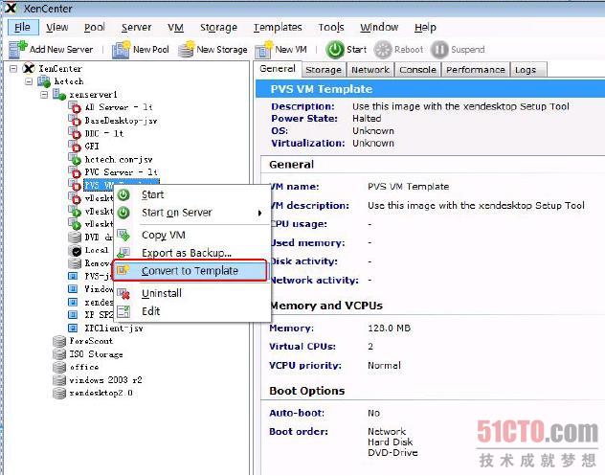This screenshot has width=605, height=476.
Task: Click the Add New Server toolbar icon
Action: (18, 50)
